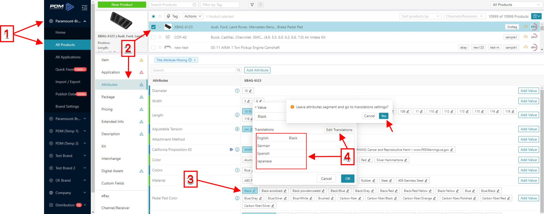Expand the Test Brand 2 menu
Image resolution: width=544 pixels, height=214 pixels.
click(x=68, y=168)
